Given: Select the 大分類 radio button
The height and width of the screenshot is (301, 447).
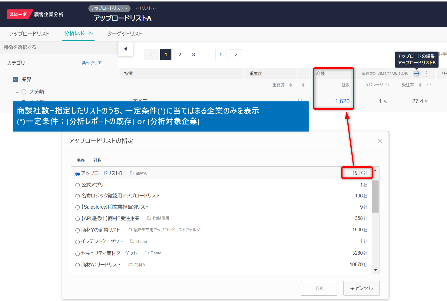Looking at the screenshot, I should 24,92.
